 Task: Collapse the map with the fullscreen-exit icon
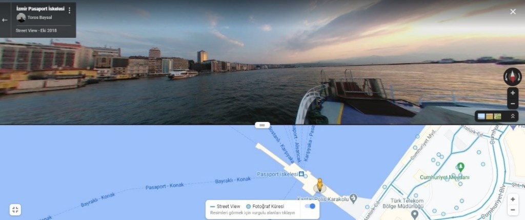pyautogui.click(x=15, y=210)
